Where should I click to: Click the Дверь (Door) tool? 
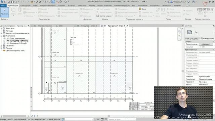pyautogui.click(x=20, y=11)
